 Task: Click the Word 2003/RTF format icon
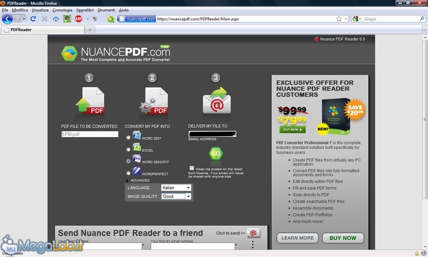point(137,159)
